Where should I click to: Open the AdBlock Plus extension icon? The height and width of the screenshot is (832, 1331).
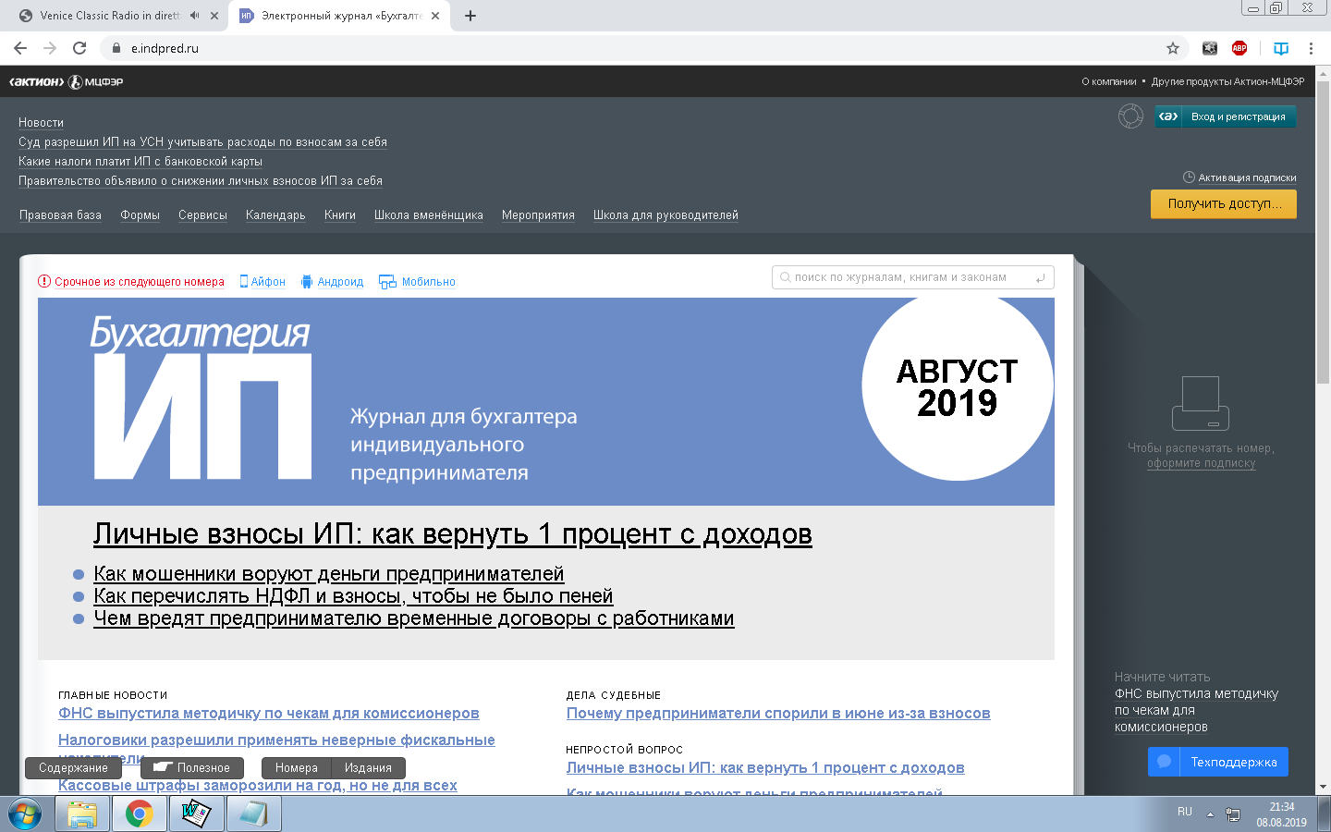[1239, 48]
